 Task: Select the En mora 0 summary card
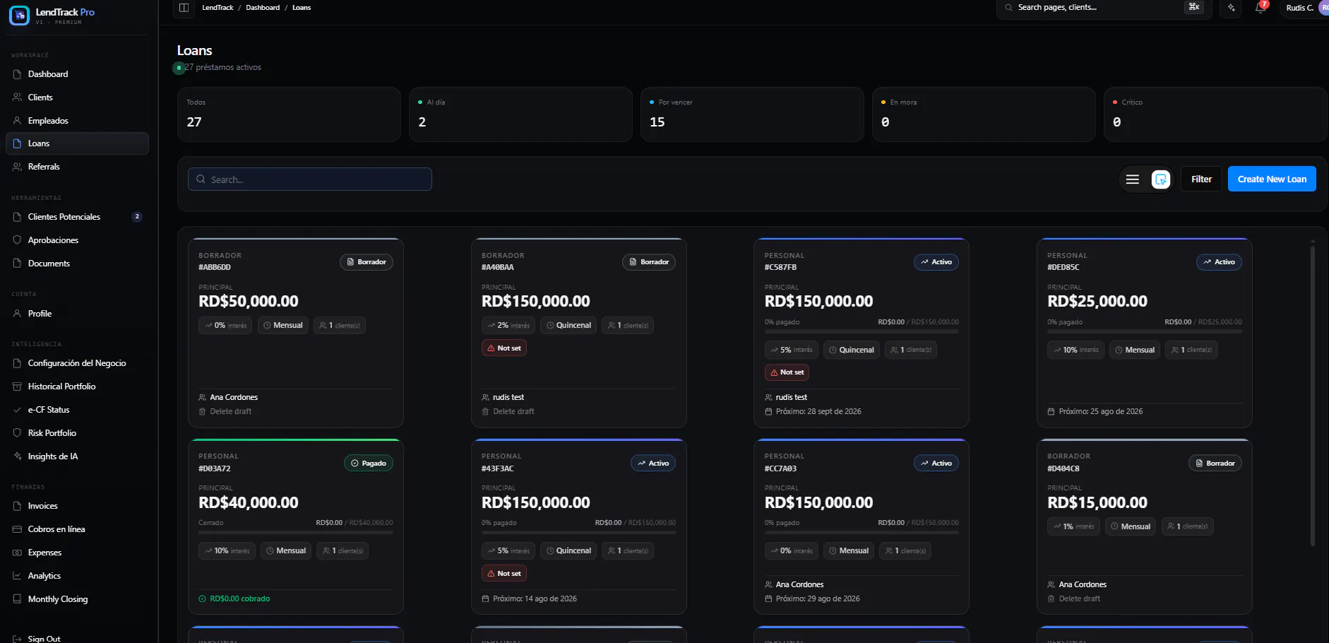[x=984, y=114]
